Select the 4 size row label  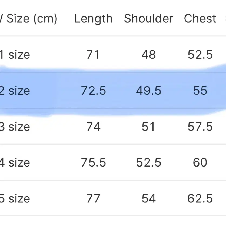click(x=15, y=162)
